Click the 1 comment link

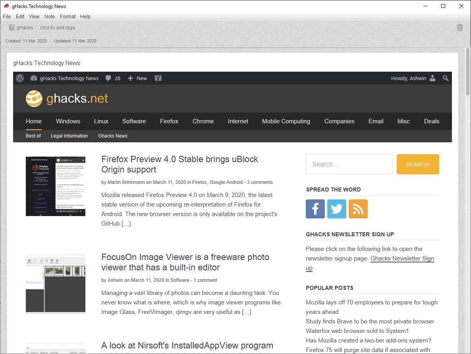pyautogui.click(x=205, y=280)
